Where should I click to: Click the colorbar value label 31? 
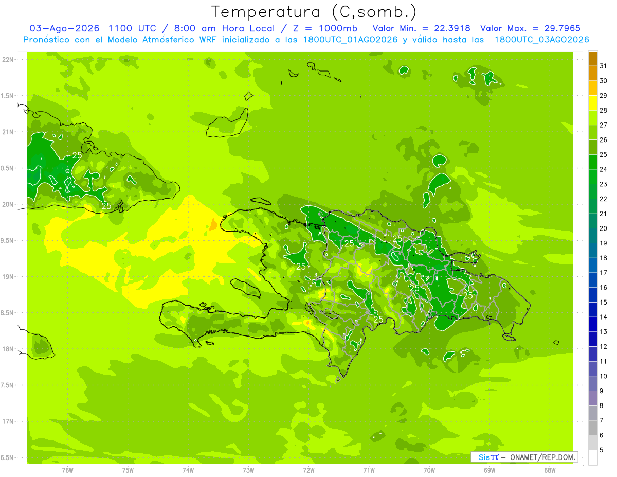pos(604,66)
